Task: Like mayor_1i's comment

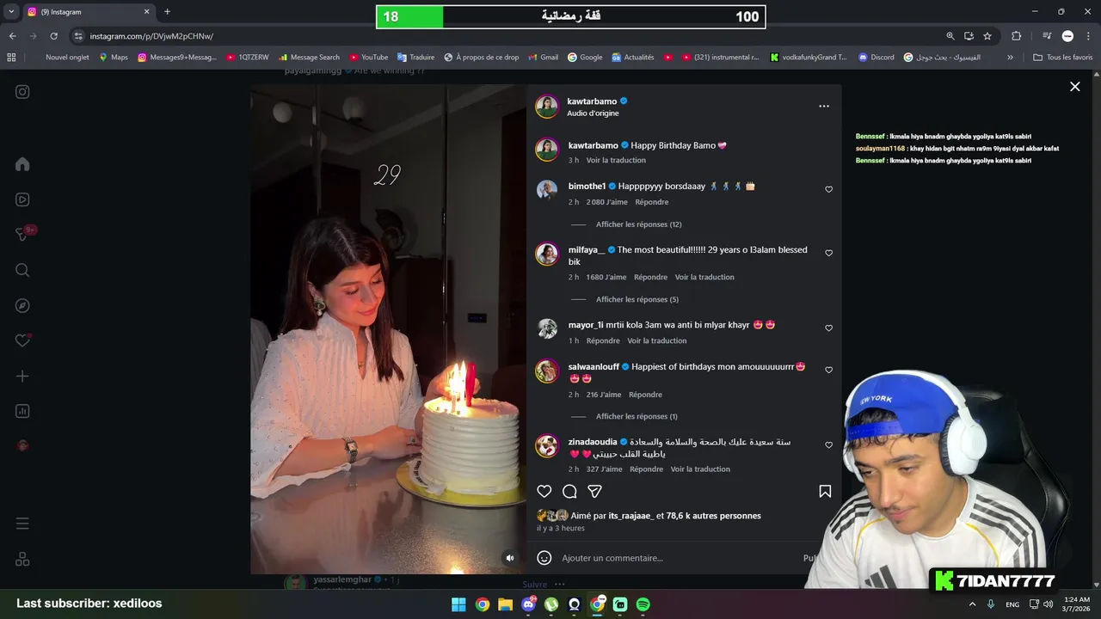Action: click(x=829, y=328)
